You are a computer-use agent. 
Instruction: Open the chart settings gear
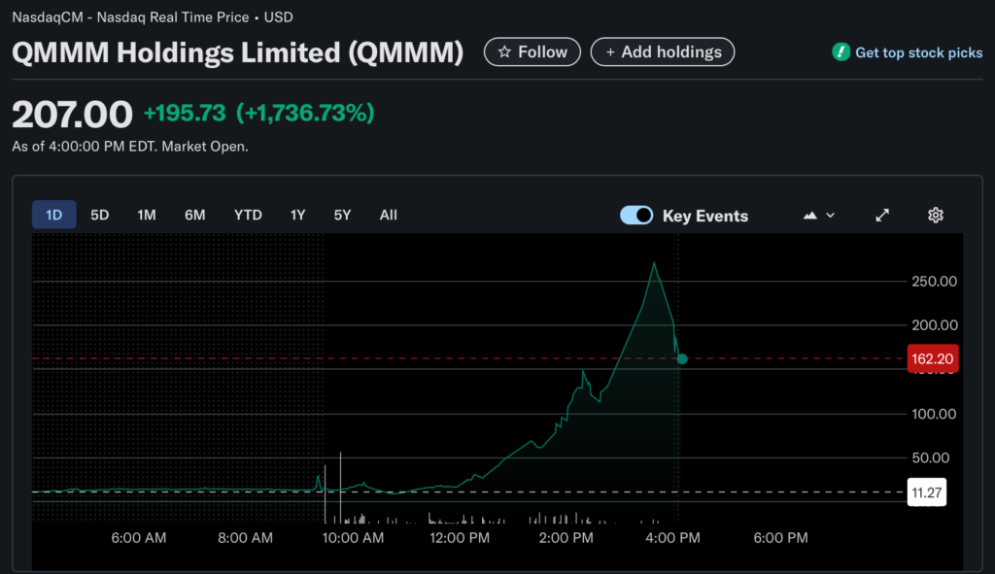935,215
